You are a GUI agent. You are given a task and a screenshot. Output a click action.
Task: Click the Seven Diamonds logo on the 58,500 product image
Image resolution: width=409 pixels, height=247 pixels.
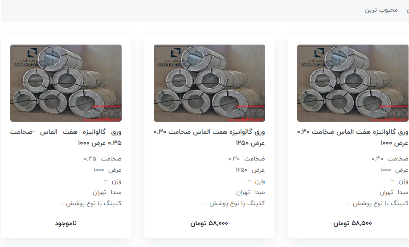[319, 58]
